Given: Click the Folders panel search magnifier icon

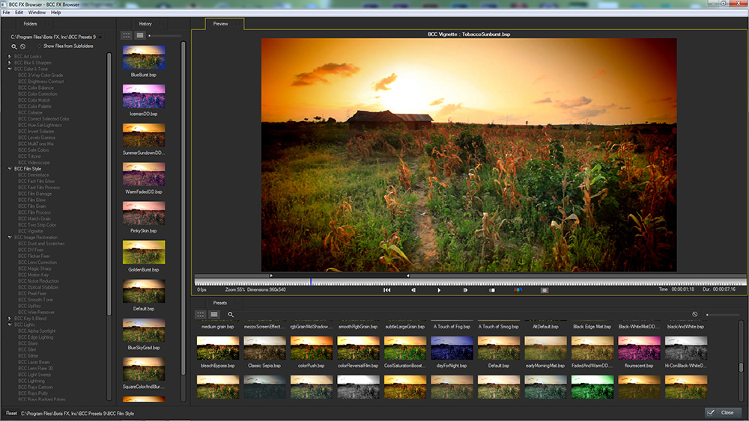Looking at the screenshot, I should tap(13, 46).
